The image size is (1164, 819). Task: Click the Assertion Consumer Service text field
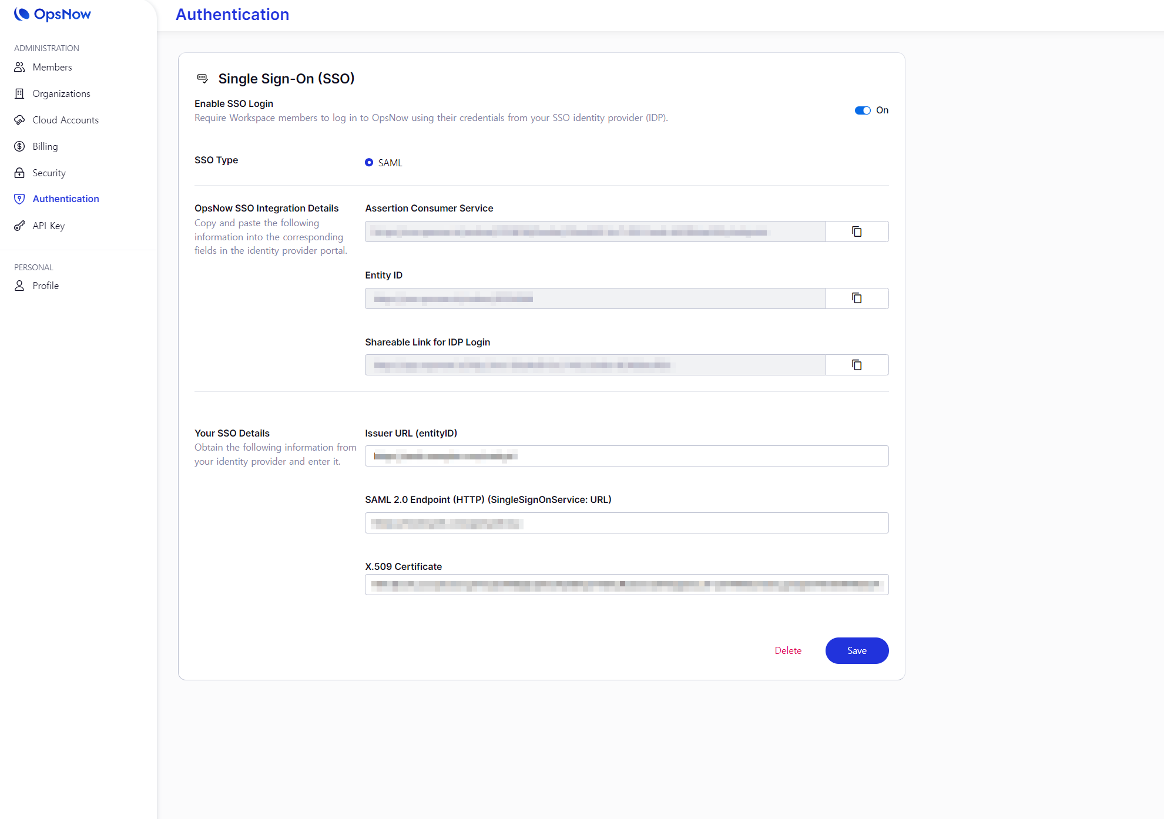pos(595,231)
